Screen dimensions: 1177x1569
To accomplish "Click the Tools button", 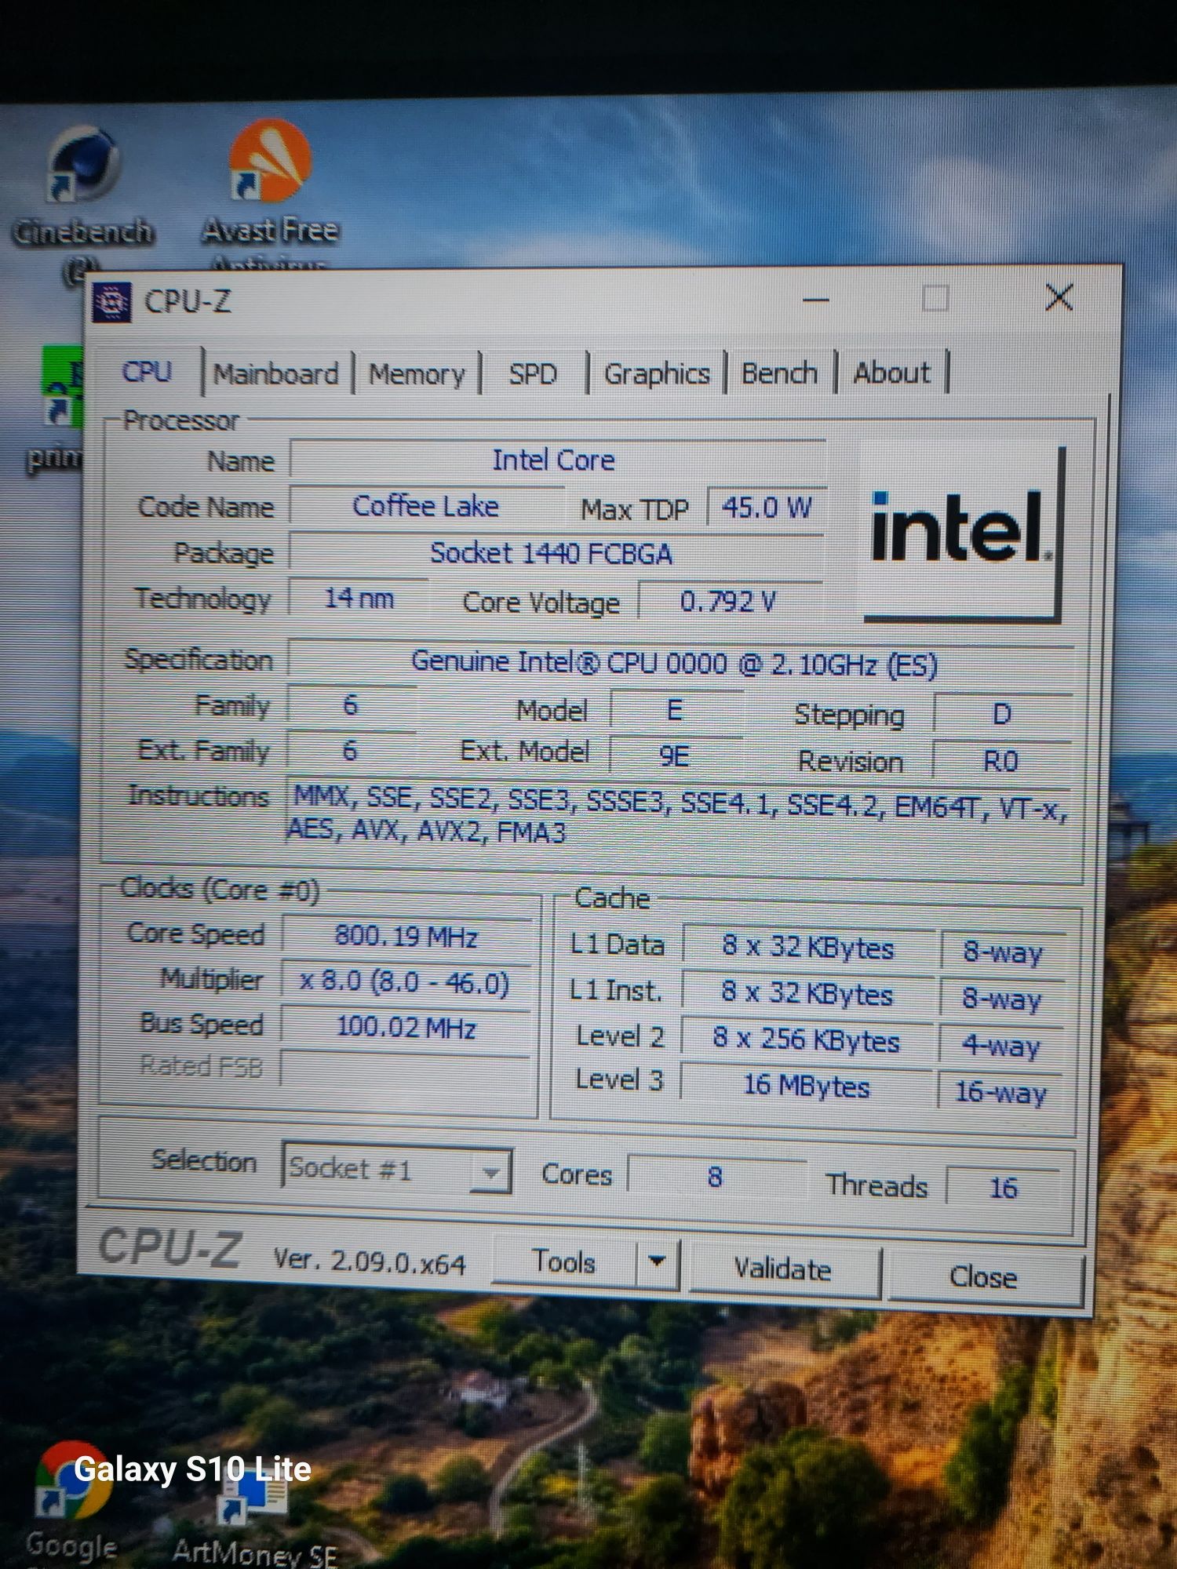I will [x=564, y=1261].
